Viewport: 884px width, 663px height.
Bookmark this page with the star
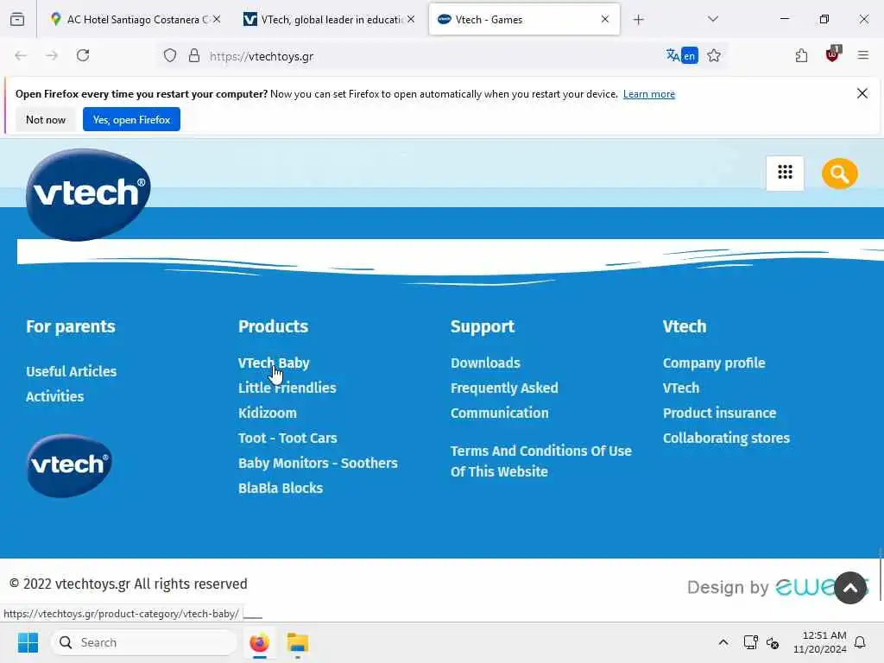[714, 55]
